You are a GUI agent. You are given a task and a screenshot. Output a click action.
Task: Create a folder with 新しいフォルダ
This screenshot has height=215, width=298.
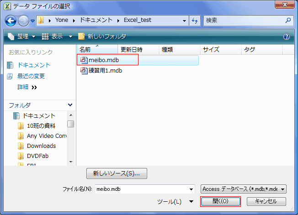pos(102,36)
